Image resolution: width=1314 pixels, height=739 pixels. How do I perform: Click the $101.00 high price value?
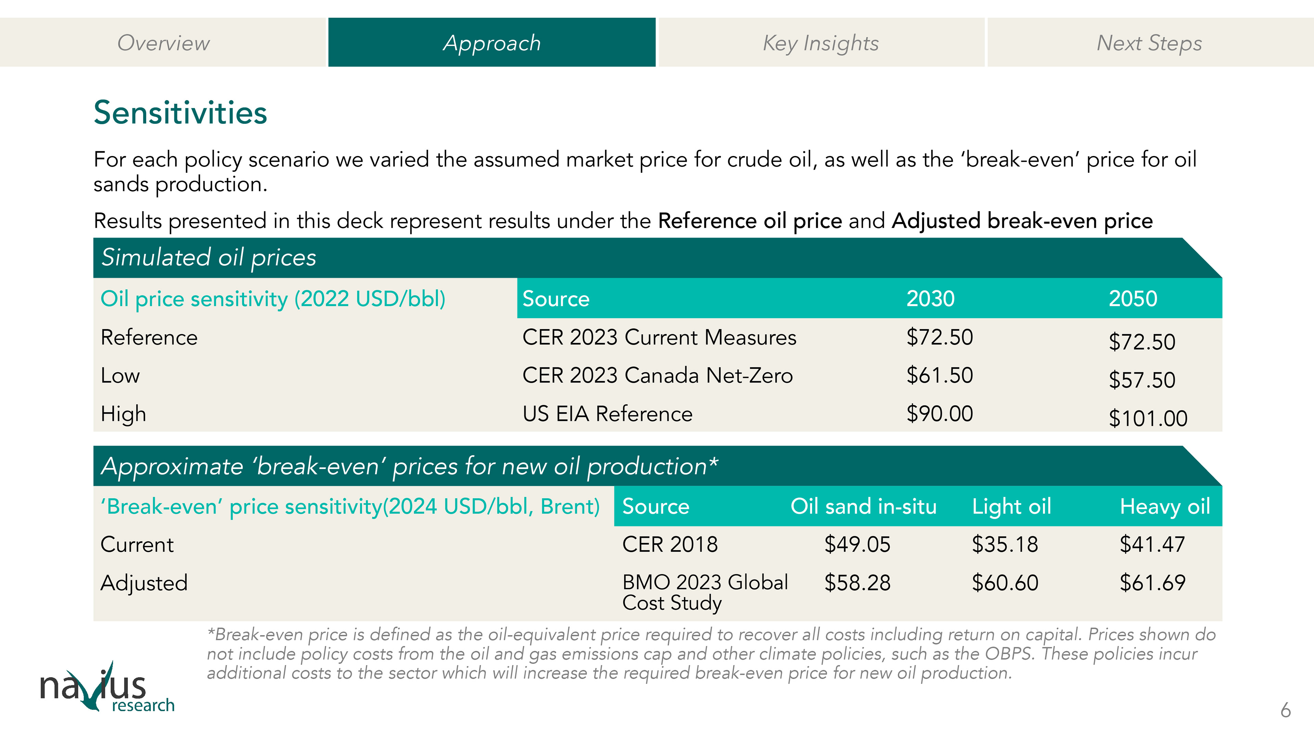(1148, 419)
